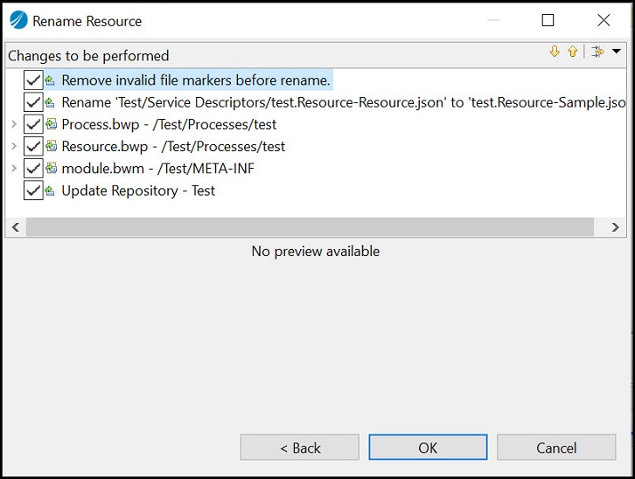The image size is (635, 479).
Task: Toggle the checkbox for Rename test.Resource-Resource.json
Action: [33, 102]
